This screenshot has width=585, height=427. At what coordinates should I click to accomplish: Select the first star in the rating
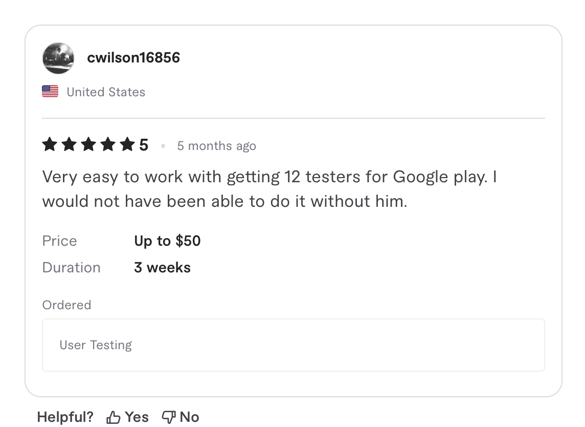[49, 144]
